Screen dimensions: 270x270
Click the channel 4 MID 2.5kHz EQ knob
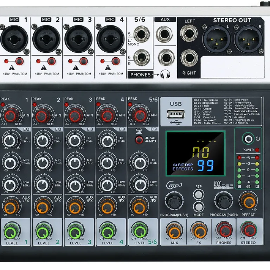point(107,163)
